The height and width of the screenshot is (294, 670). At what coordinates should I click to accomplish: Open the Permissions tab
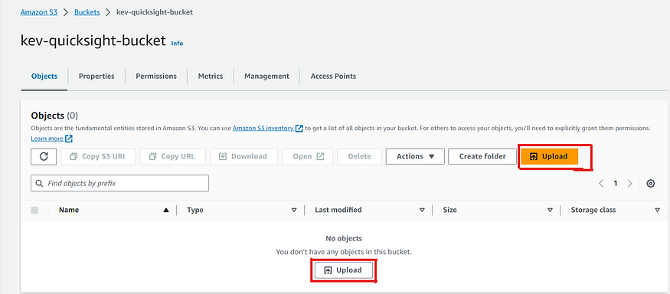[x=156, y=76]
